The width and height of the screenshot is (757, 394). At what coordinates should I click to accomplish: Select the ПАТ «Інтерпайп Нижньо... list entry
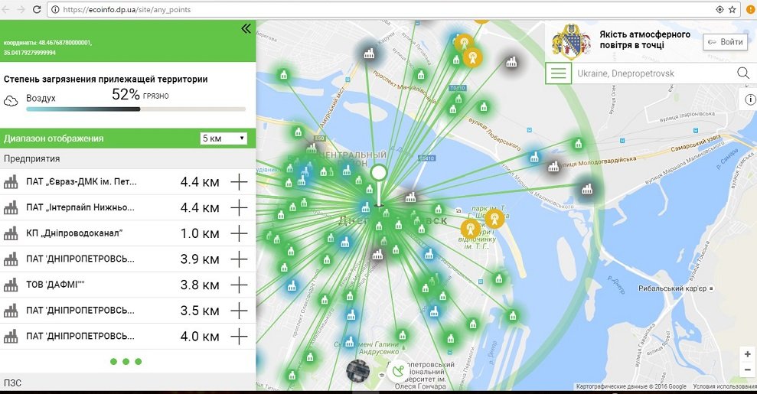click(x=81, y=208)
